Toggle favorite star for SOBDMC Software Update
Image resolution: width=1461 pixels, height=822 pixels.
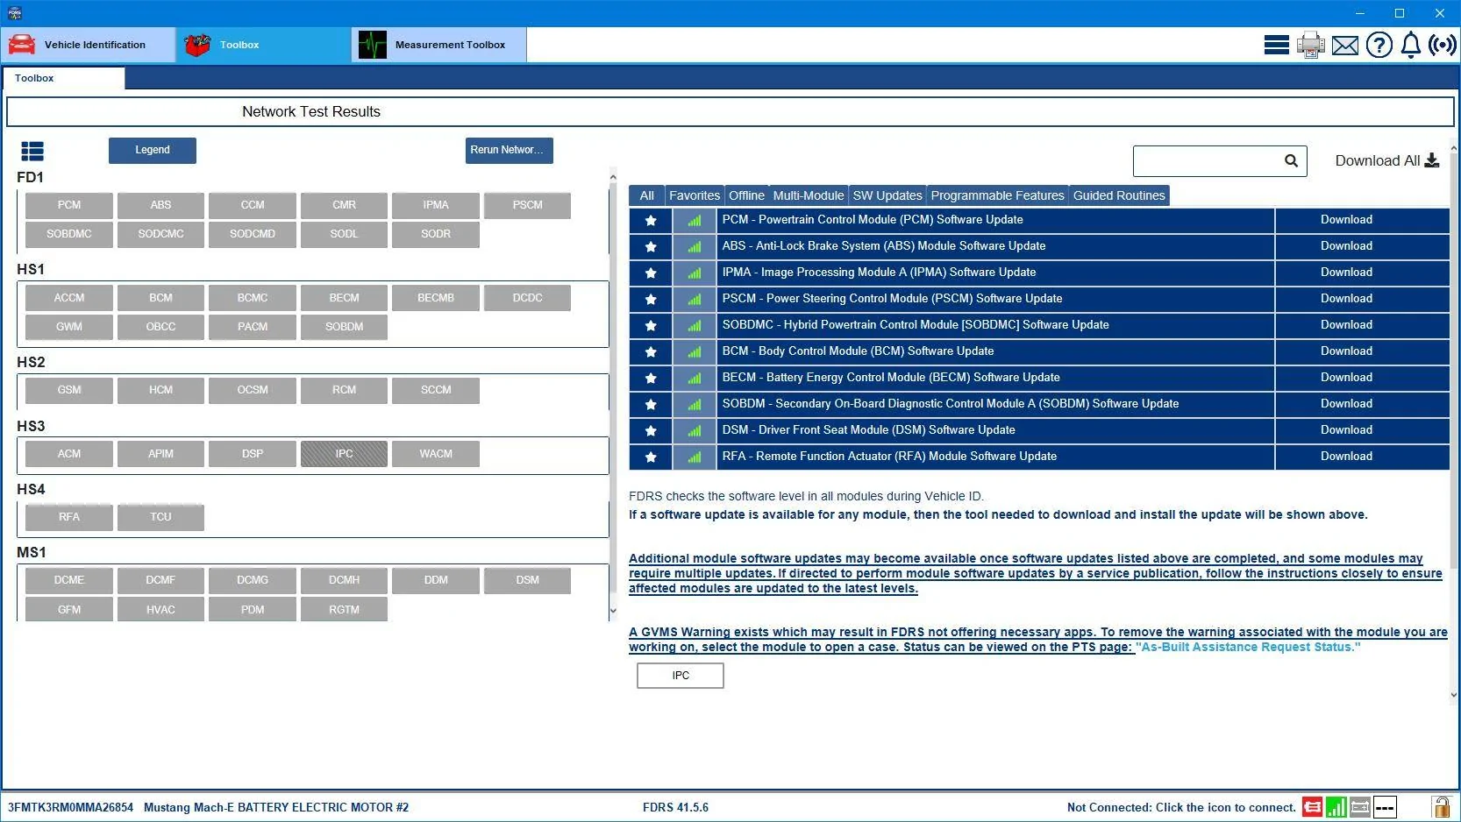tap(651, 326)
